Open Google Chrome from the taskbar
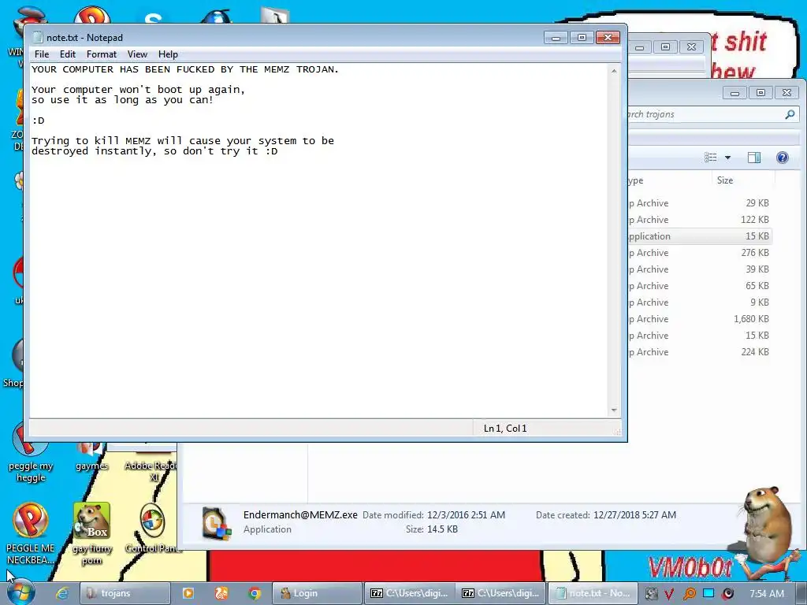The image size is (807, 605). 255,593
